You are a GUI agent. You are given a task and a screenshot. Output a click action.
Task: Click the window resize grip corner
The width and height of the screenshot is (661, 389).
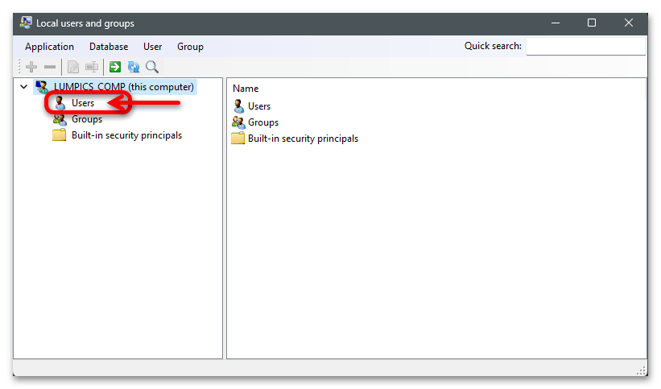click(642, 370)
